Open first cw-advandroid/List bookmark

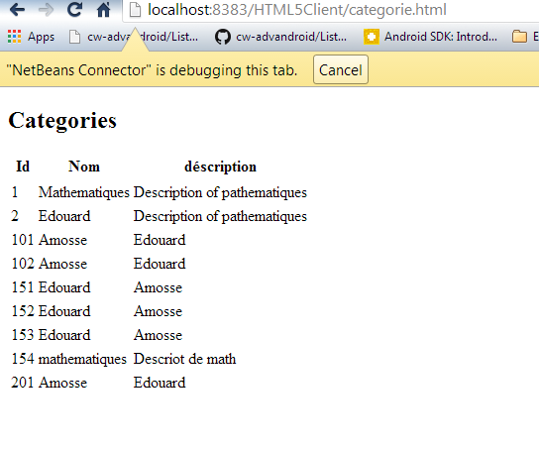[x=134, y=37]
